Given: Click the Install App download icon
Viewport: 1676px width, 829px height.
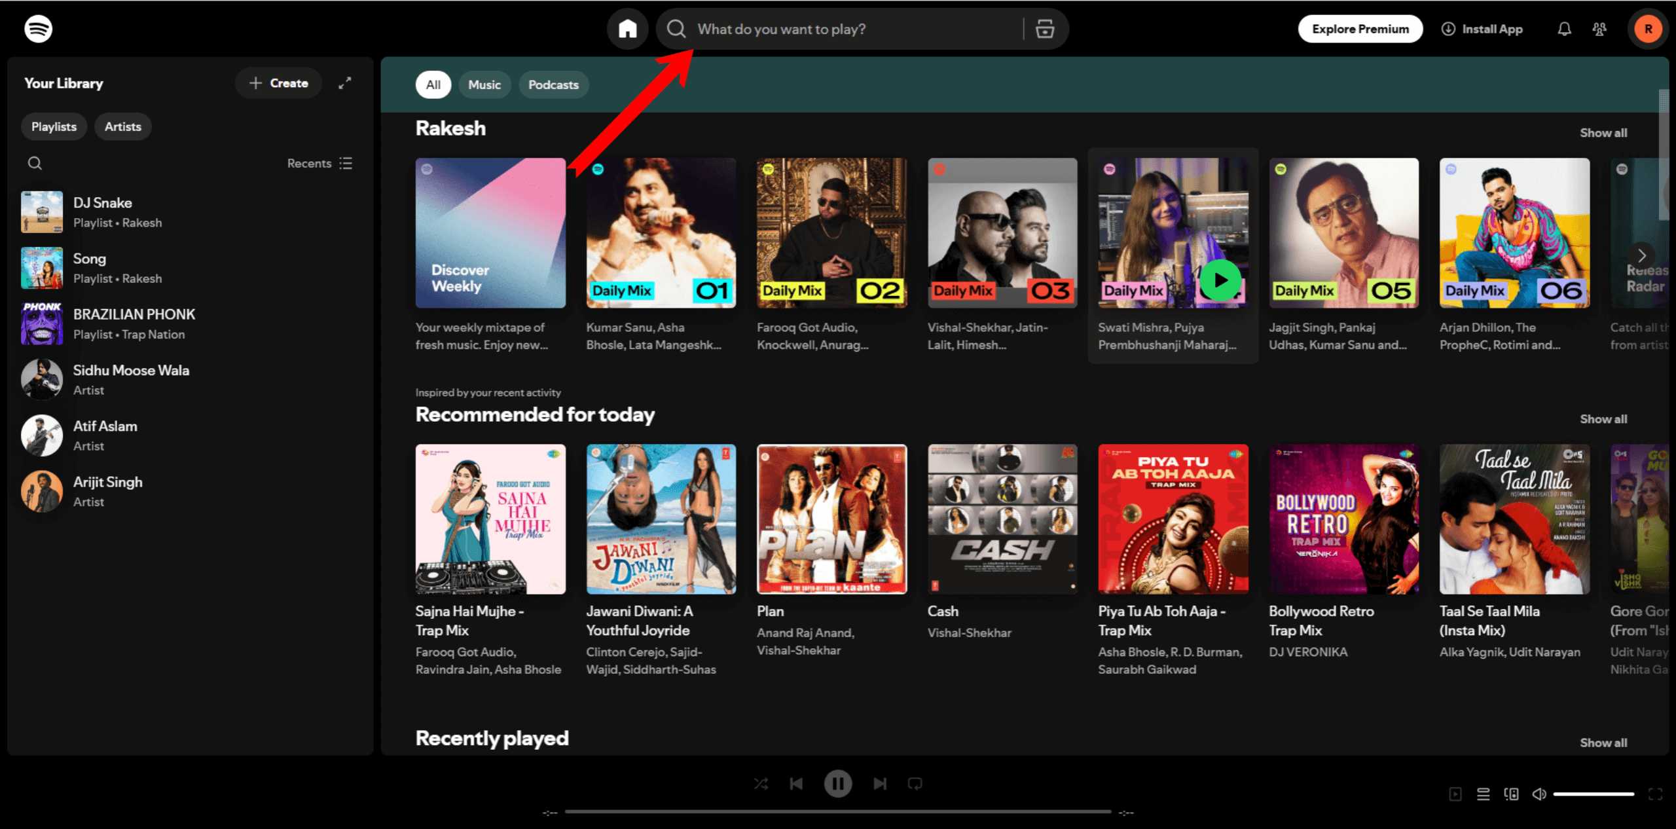Looking at the screenshot, I should tap(1448, 29).
